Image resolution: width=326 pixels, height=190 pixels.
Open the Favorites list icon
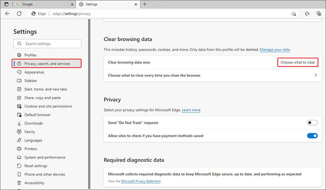click(x=307, y=14)
